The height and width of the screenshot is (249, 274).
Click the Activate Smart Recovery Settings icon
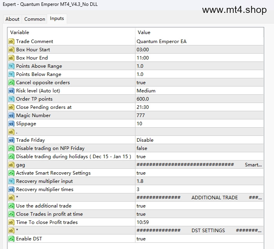[11, 173]
